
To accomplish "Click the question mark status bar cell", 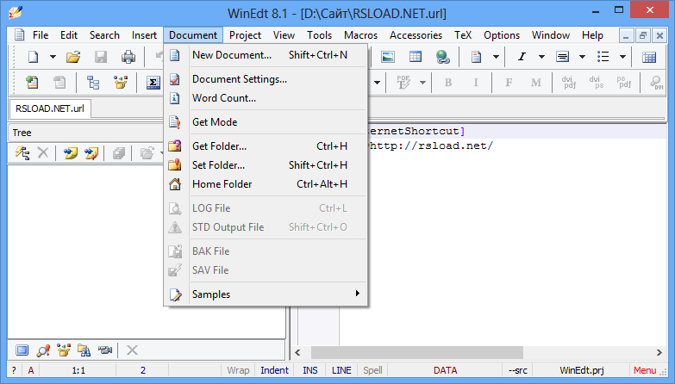I will [14, 370].
